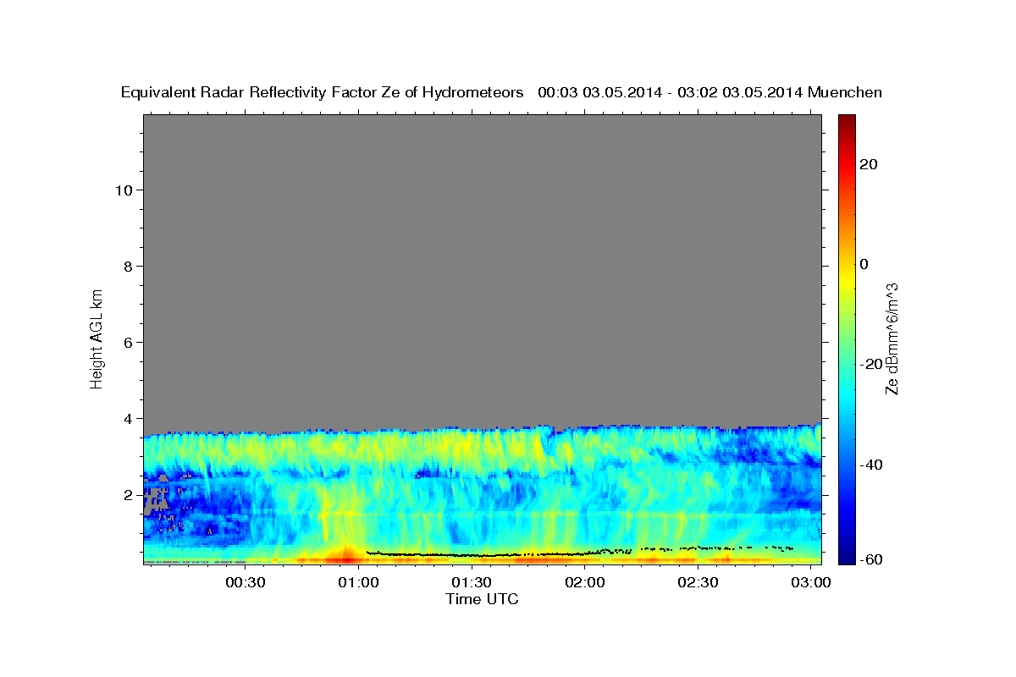This screenshot has height=677, width=1016.
Task: Click the 01:00 time tick label
Action: (358, 583)
